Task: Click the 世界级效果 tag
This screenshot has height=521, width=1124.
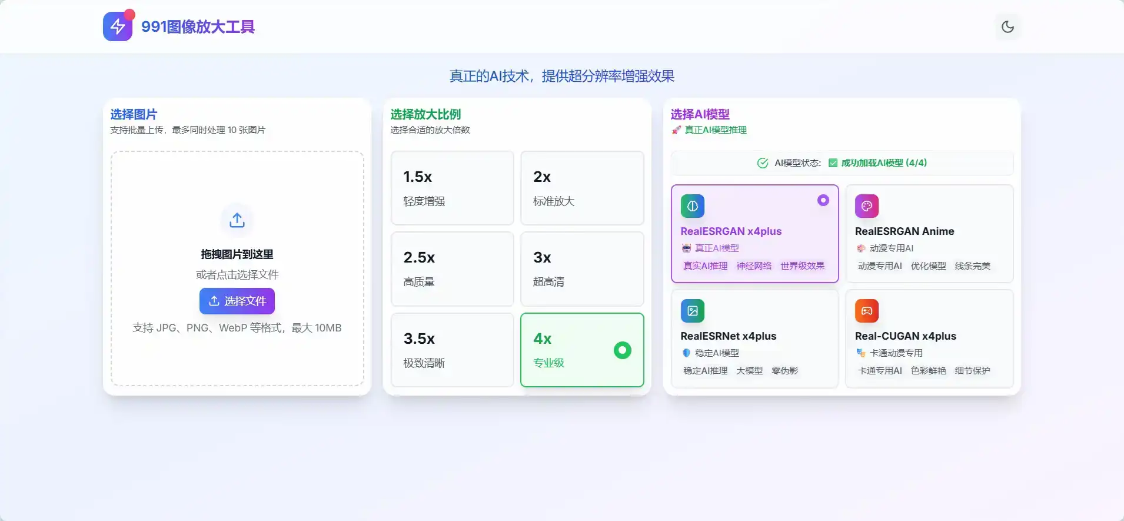Action: click(803, 266)
